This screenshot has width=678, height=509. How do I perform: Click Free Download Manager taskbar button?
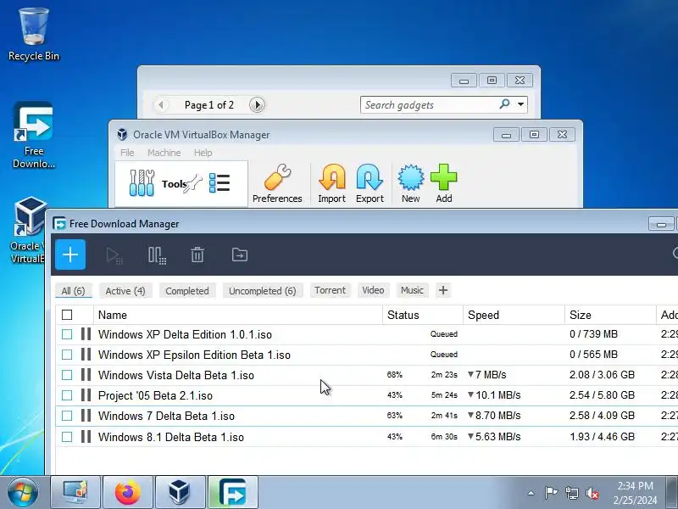coord(233,492)
